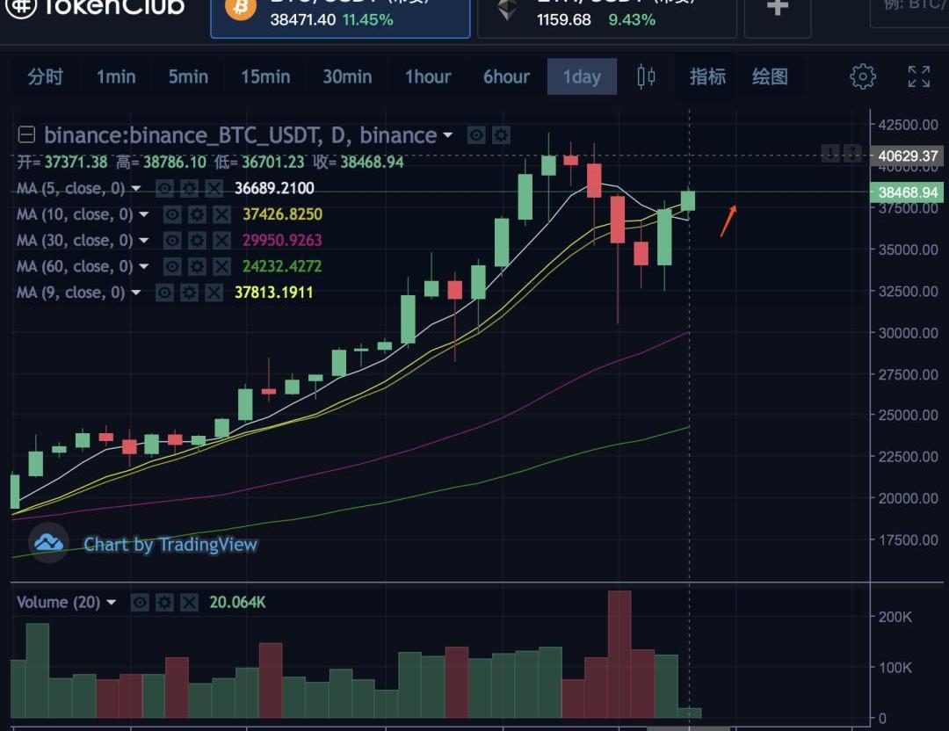Screen dimensions: 949x731
Task: Hide the MA (30, close, 0) line
Action: click(173, 241)
